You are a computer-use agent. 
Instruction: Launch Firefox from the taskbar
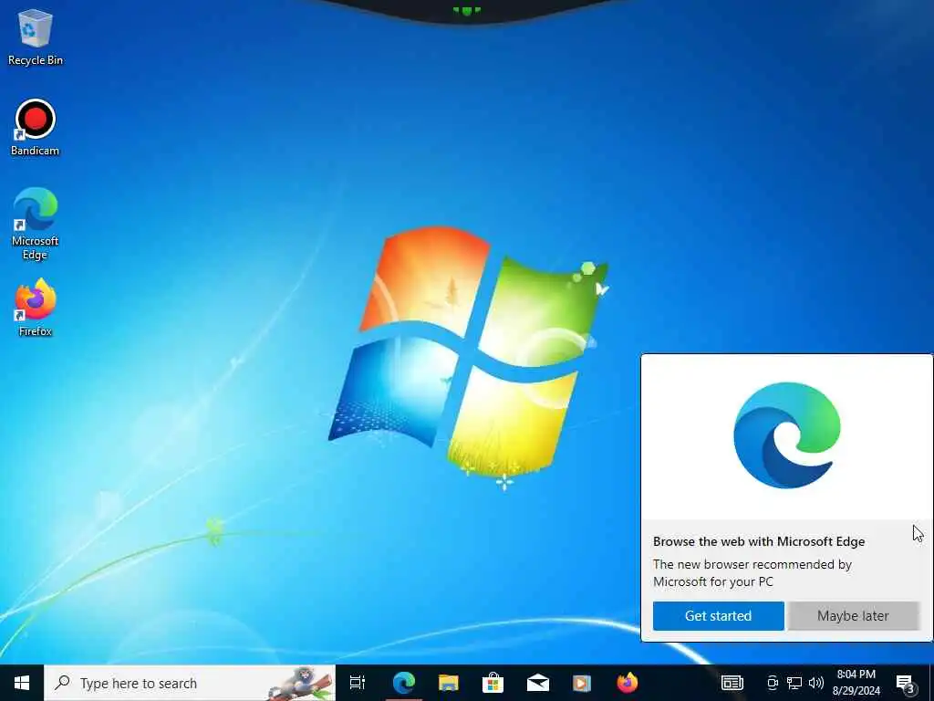tap(627, 683)
